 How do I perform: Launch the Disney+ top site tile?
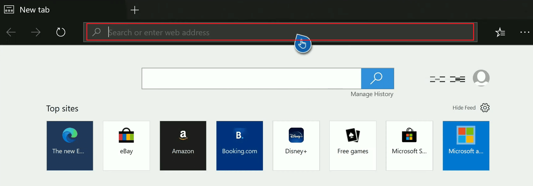(296, 146)
